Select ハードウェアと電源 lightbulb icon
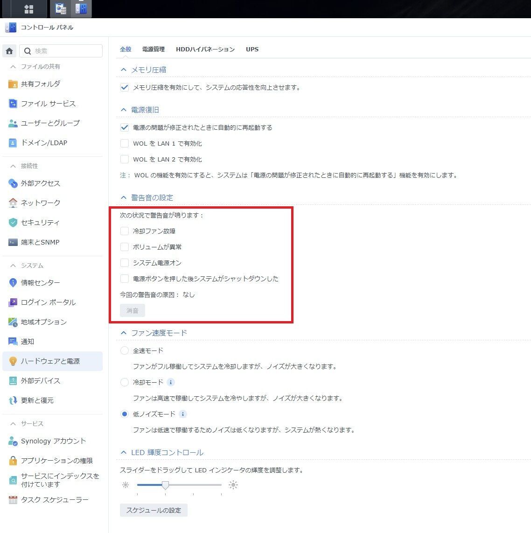Image resolution: width=531 pixels, height=533 pixels. 13,361
